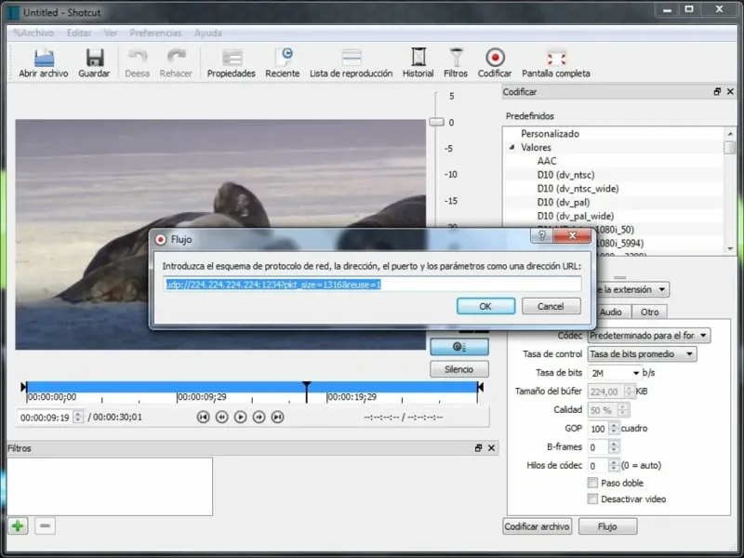Switch to Pantalla completa mode

555,58
